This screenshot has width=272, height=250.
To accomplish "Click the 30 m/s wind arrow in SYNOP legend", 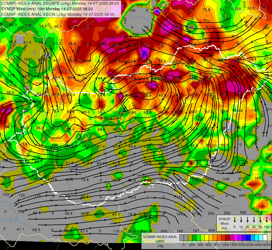I will [x=254, y=220].
